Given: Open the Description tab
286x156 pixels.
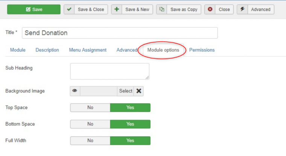Looking at the screenshot, I should [47, 50].
